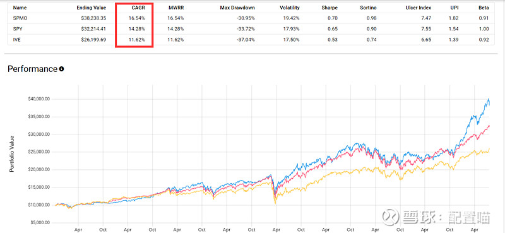
Task: Click the yellow IVE line end
Action: click(x=489, y=149)
